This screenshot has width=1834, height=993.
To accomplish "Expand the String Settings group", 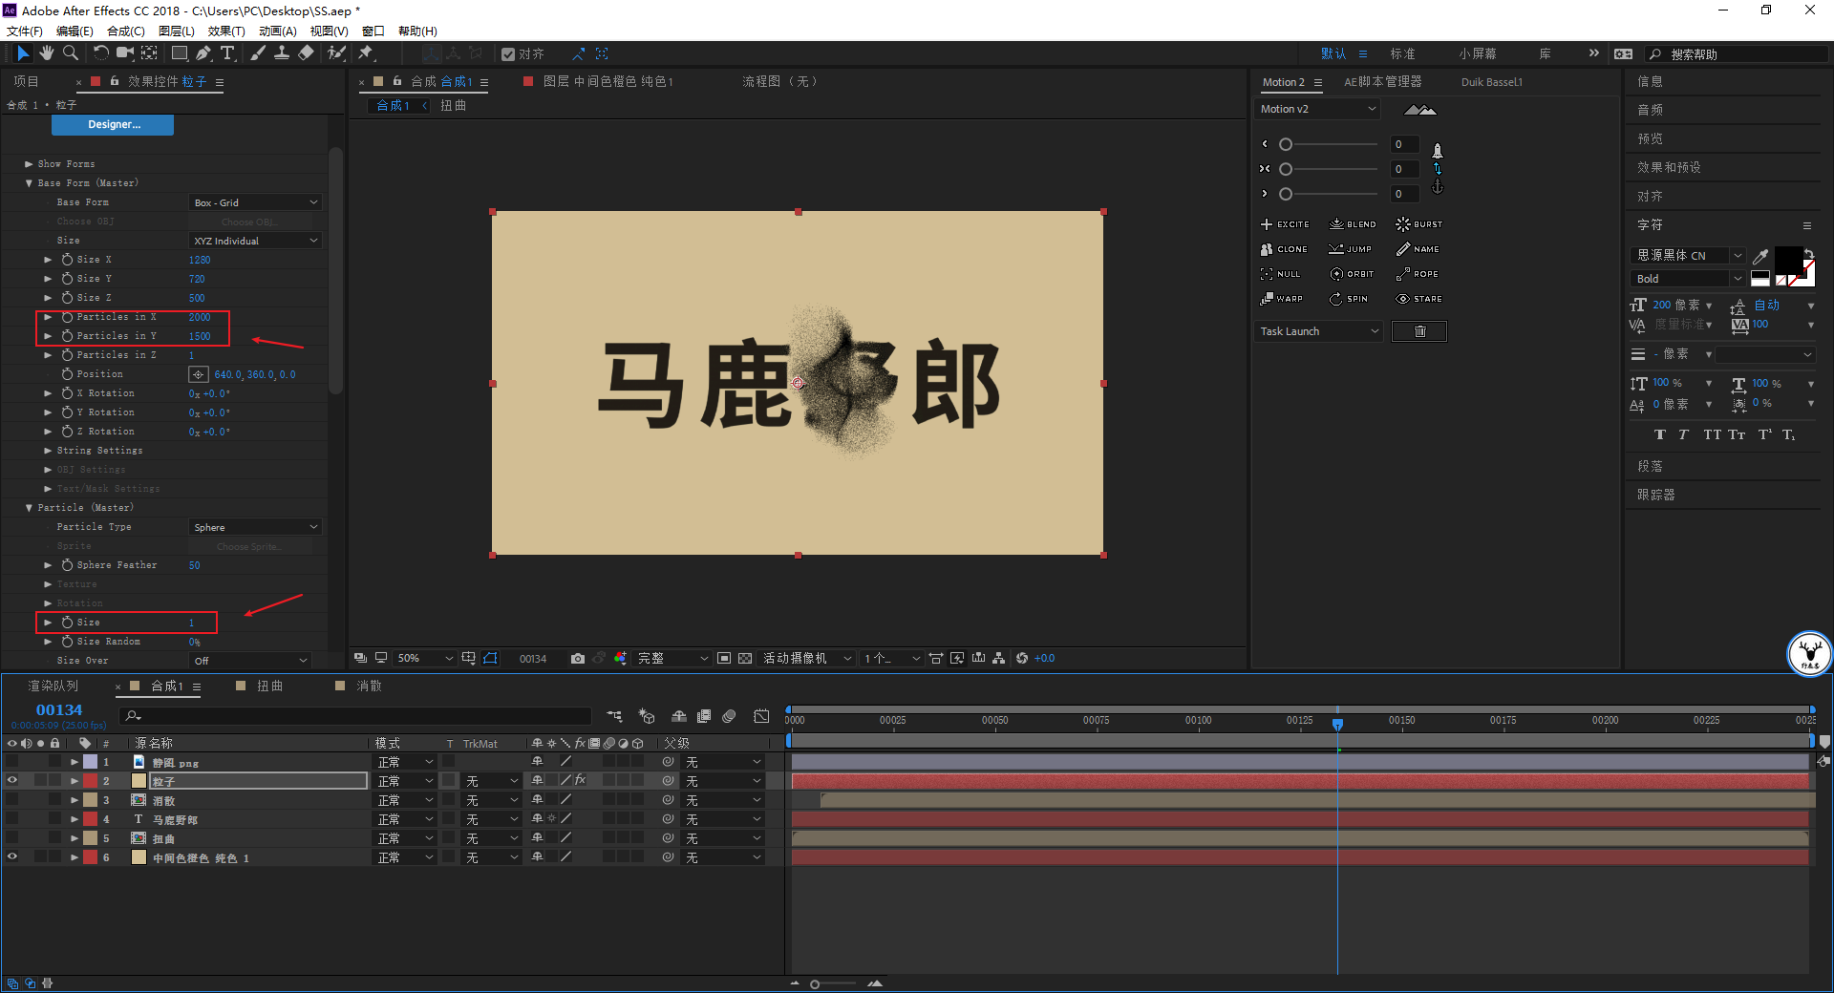I will point(48,451).
